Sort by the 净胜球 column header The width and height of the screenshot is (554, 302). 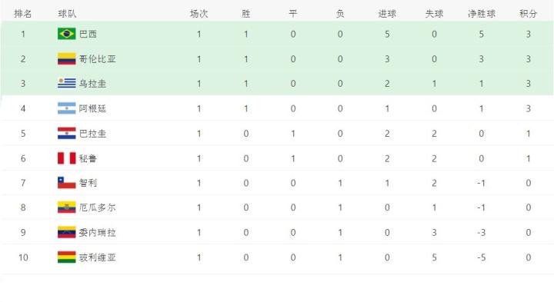(481, 14)
